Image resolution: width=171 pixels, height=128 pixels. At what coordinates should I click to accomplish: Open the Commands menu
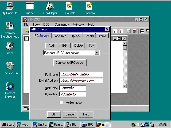coord(62,25)
